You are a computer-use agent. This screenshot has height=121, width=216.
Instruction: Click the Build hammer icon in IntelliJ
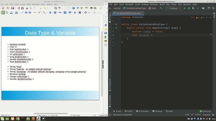(161, 8)
